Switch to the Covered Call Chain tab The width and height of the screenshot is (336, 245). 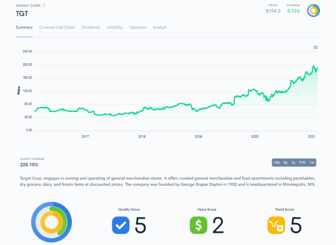coord(57,27)
